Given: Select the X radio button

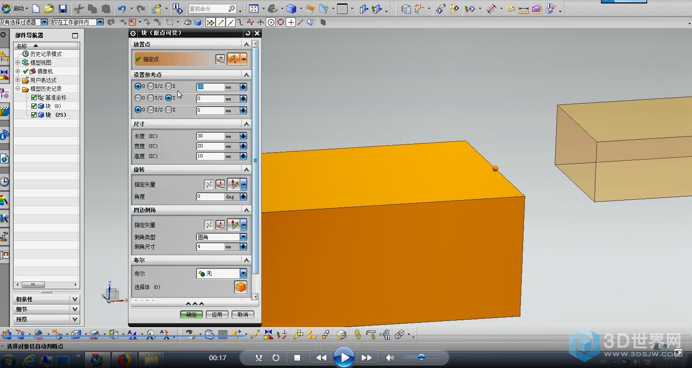Looking at the screenshot, I should click(x=169, y=87).
